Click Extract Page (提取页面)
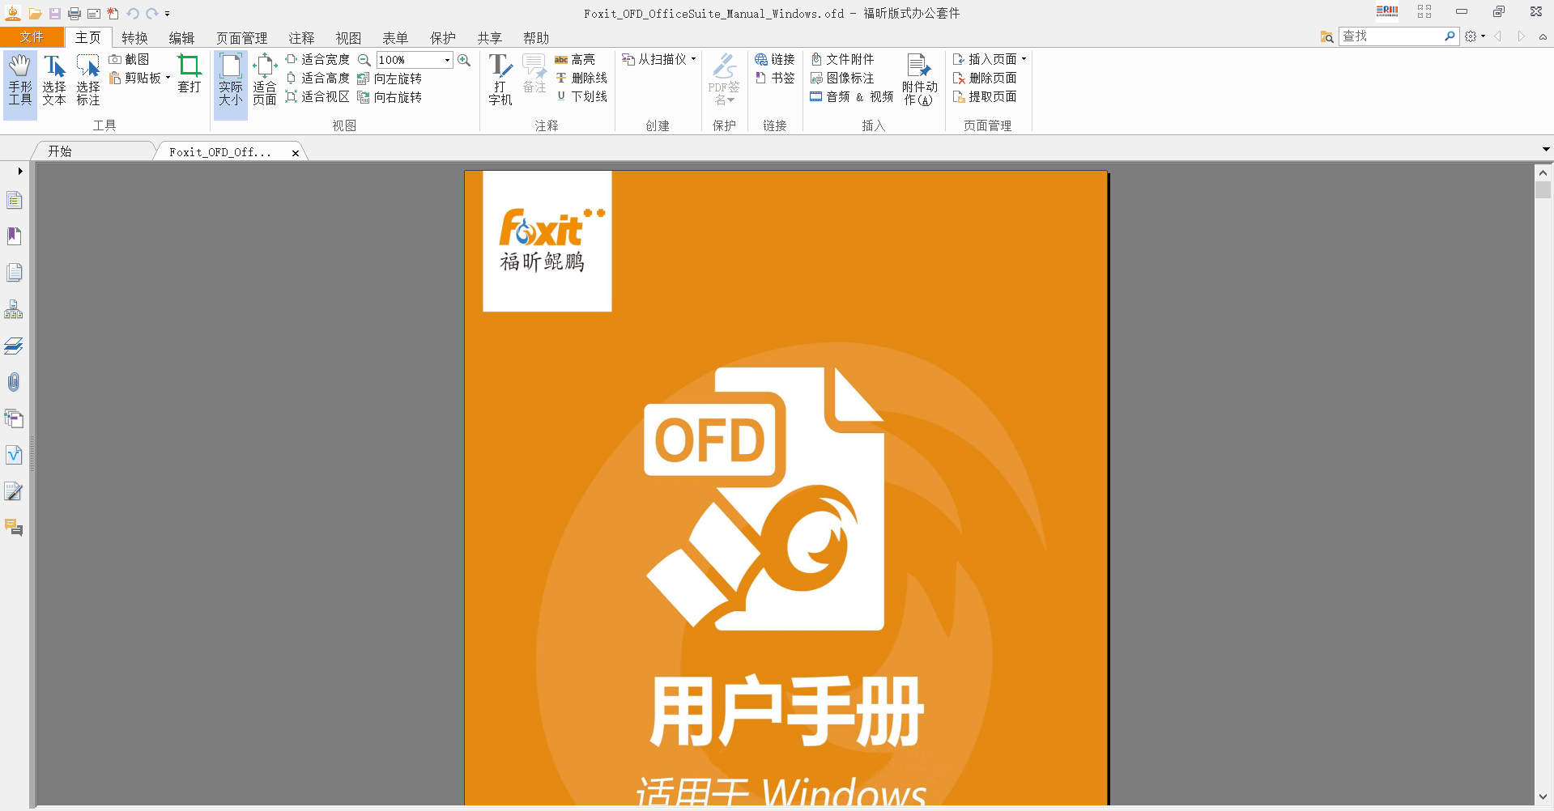The height and width of the screenshot is (811, 1554). [985, 96]
